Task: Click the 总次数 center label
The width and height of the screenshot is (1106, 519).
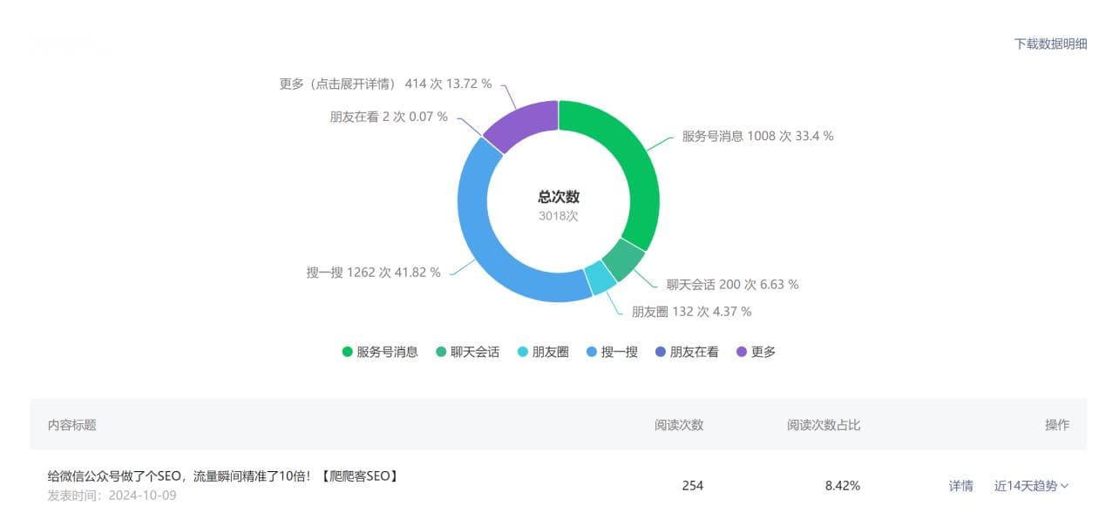Action: tap(559, 197)
